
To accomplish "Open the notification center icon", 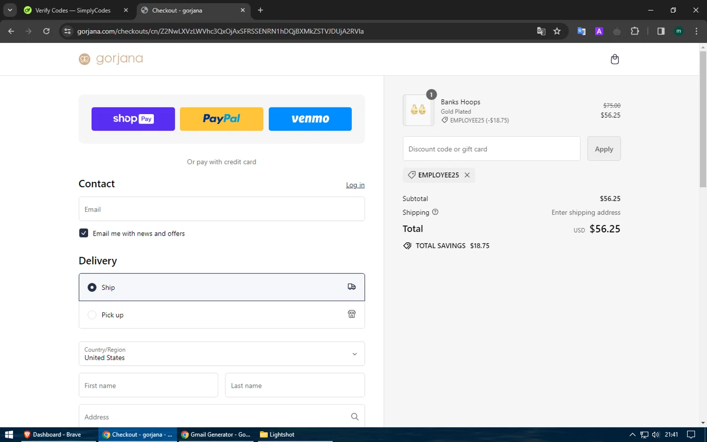I will (x=691, y=434).
